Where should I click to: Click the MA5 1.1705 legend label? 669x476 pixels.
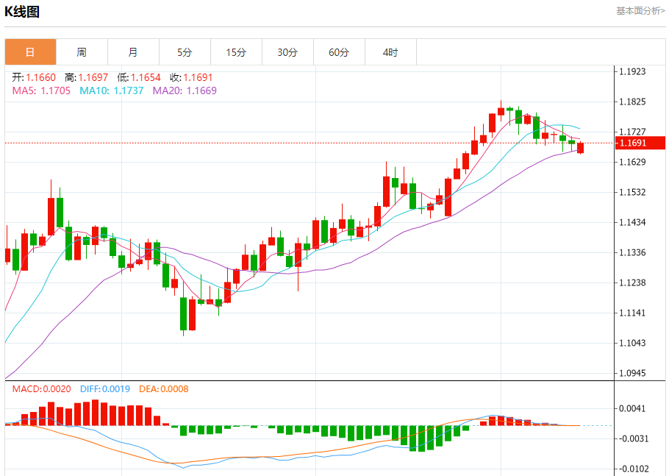tap(41, 90)
